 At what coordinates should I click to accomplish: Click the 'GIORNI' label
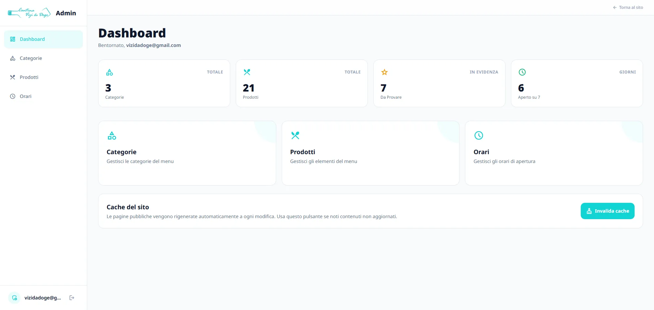click(627, 72)
